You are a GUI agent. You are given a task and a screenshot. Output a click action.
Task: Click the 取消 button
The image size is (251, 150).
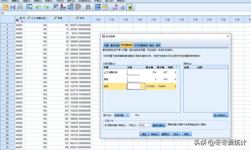176,134
